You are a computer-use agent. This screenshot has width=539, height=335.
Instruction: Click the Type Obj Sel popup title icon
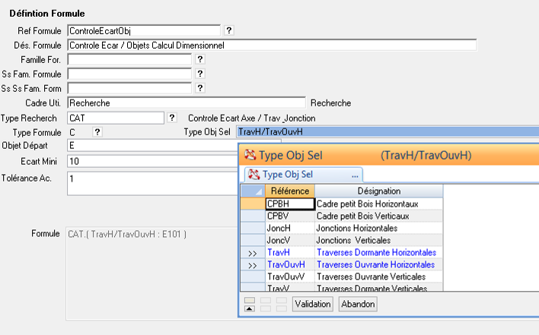pos(250,156)
